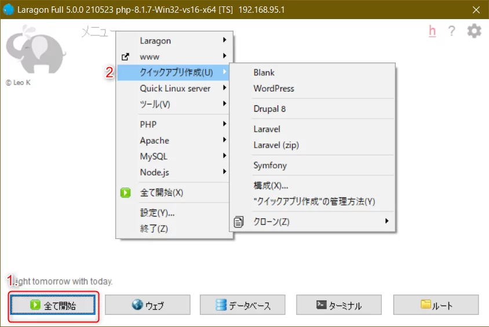Image resolution: width=489 pixels, height=327 pixels.
Task: Click the Laragon title bar app icon
Action: [9, 9]
